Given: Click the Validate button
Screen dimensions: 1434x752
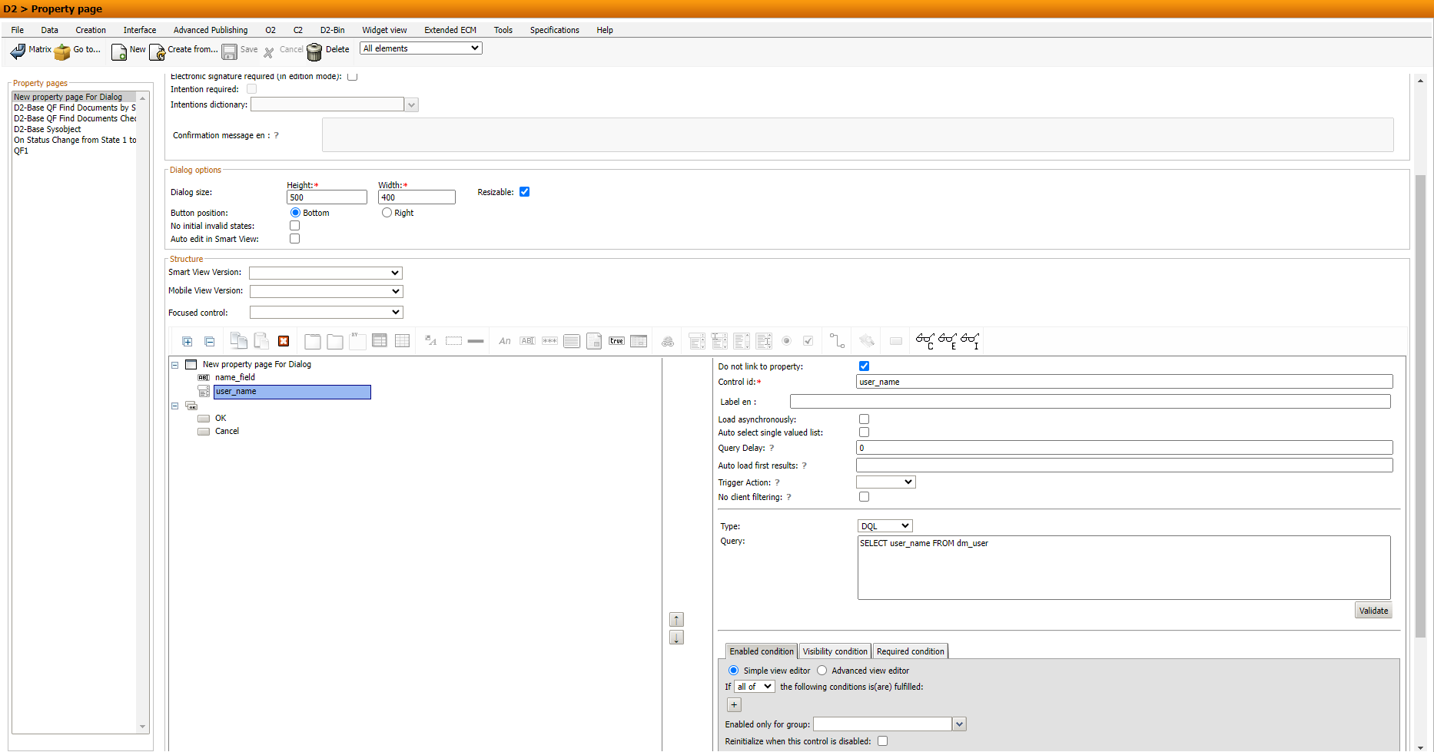Looking at the screenshot, I should [x=1373, y=610].
